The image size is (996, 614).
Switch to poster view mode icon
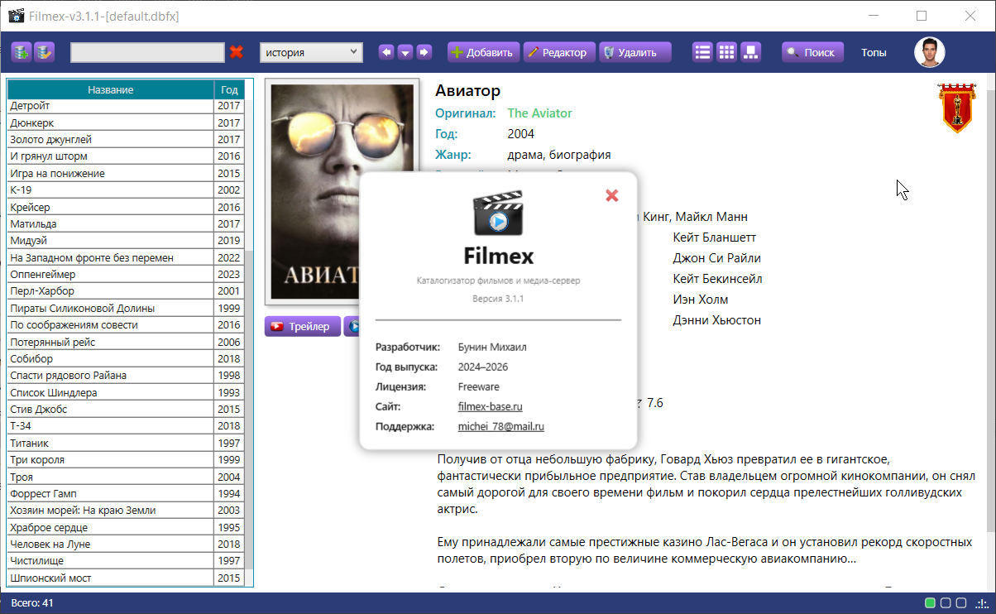point(750,52)
